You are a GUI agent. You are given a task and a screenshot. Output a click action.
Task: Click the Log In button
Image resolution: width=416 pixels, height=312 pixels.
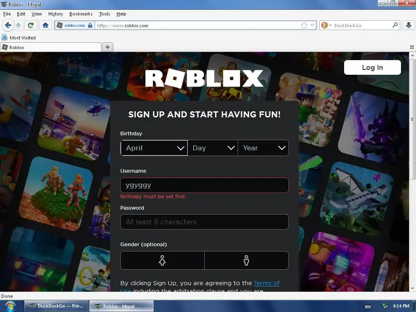372,67
